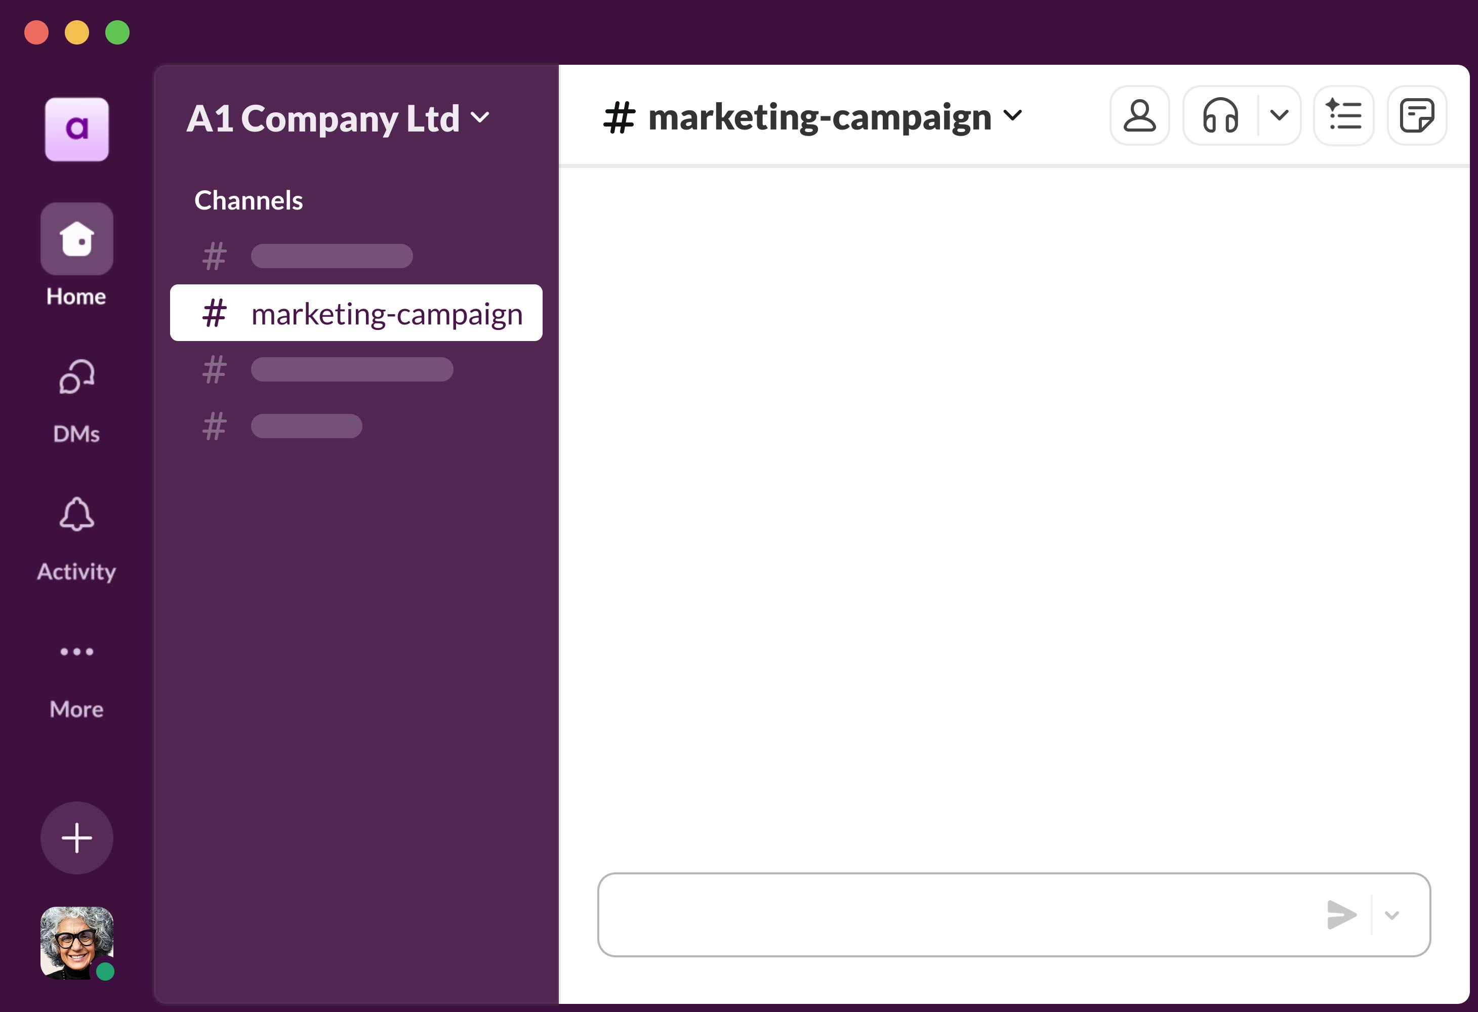Image resolution: width=1478 pixels, height=1012 pixels.
Task: Click the Channels section header
Action: tap(248, 199)
